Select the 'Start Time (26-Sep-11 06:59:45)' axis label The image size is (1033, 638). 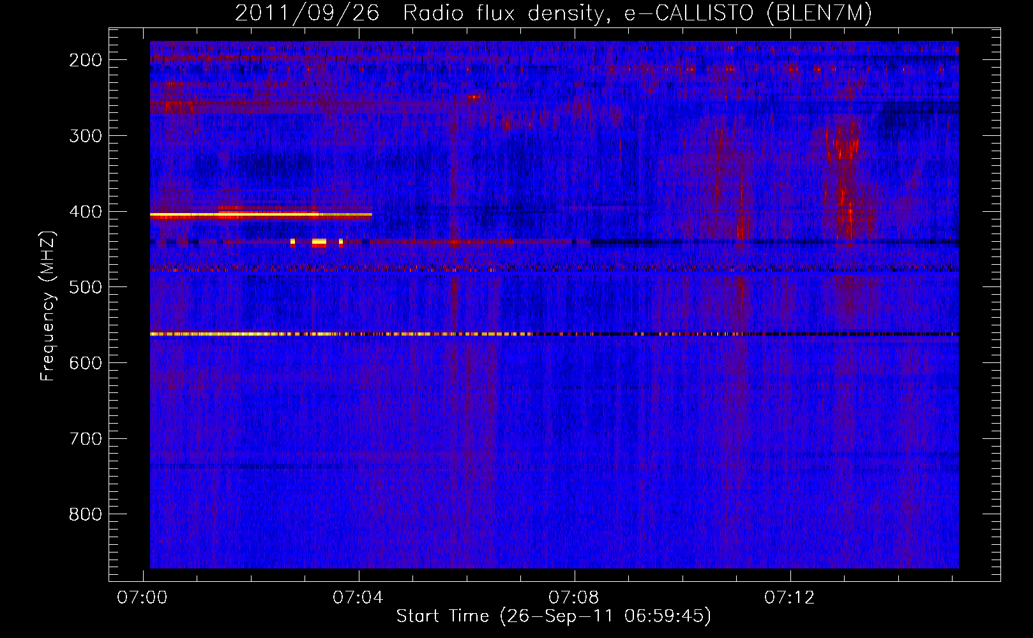tap(554, 616)
